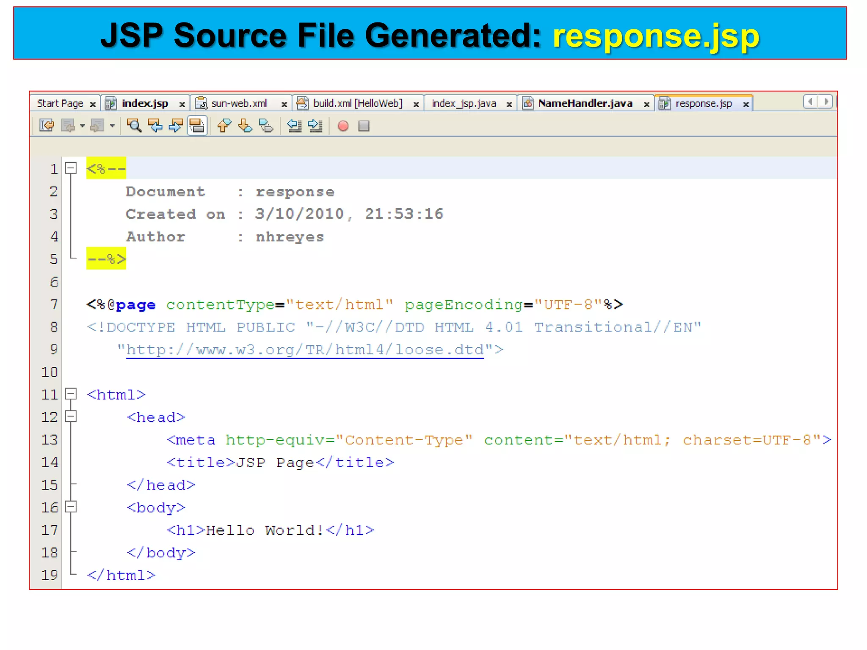The image size is (867, 650).
Task: Click the response.jsp tab file icon
Action: 665,103
